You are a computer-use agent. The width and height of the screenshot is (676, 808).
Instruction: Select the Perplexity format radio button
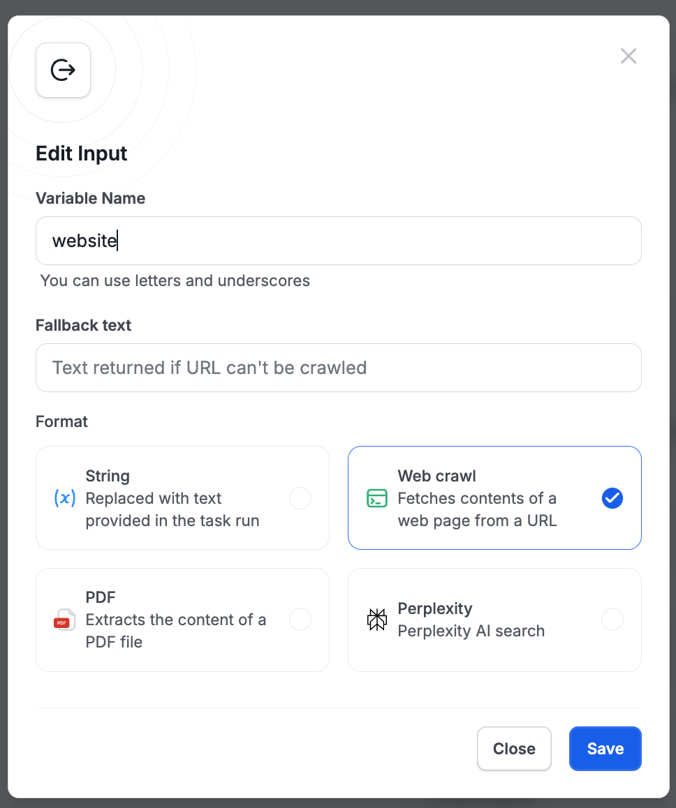click(612, 620)
